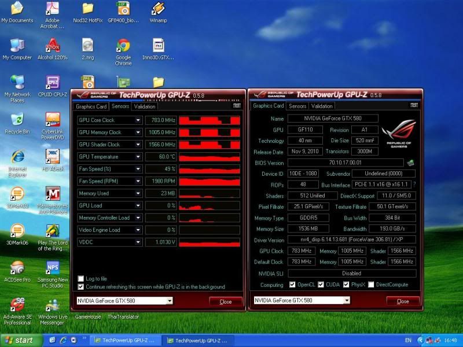Open the GPU Temperature sensor dropdown
This screenshot has width=463, height=347.
point(138,157)
